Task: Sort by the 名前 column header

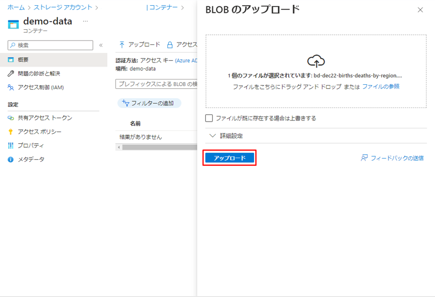Action: tap(135, 124)
